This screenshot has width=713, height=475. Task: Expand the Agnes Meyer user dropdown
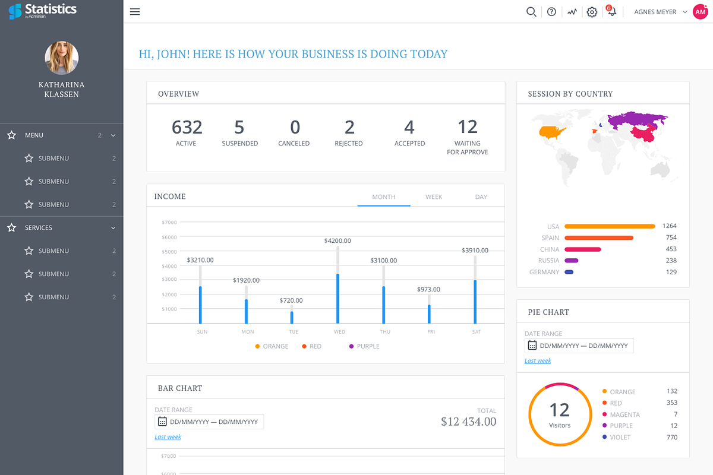tap(684, 12)
